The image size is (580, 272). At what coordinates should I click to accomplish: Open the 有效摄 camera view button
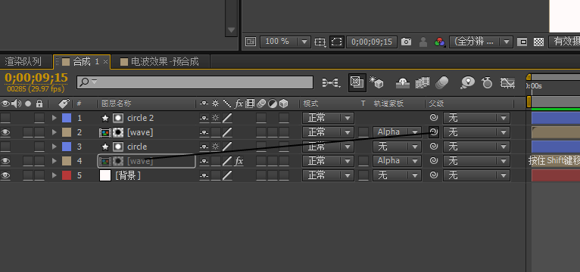[x=564, y=42]
